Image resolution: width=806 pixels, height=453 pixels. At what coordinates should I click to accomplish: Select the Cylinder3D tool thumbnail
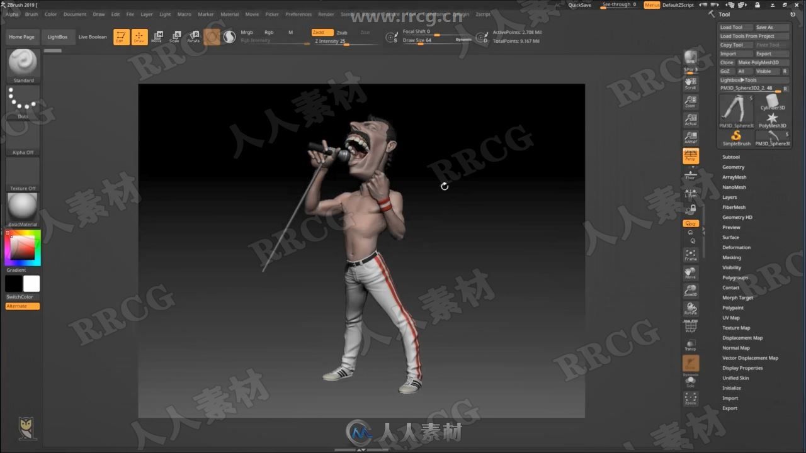773,102
